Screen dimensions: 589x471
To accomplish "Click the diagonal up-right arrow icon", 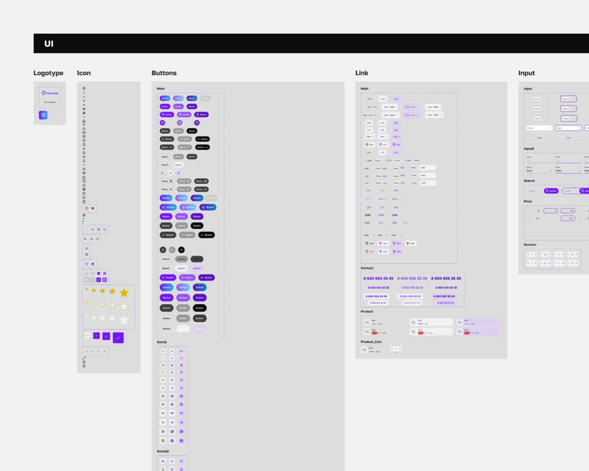I will 97,239.
